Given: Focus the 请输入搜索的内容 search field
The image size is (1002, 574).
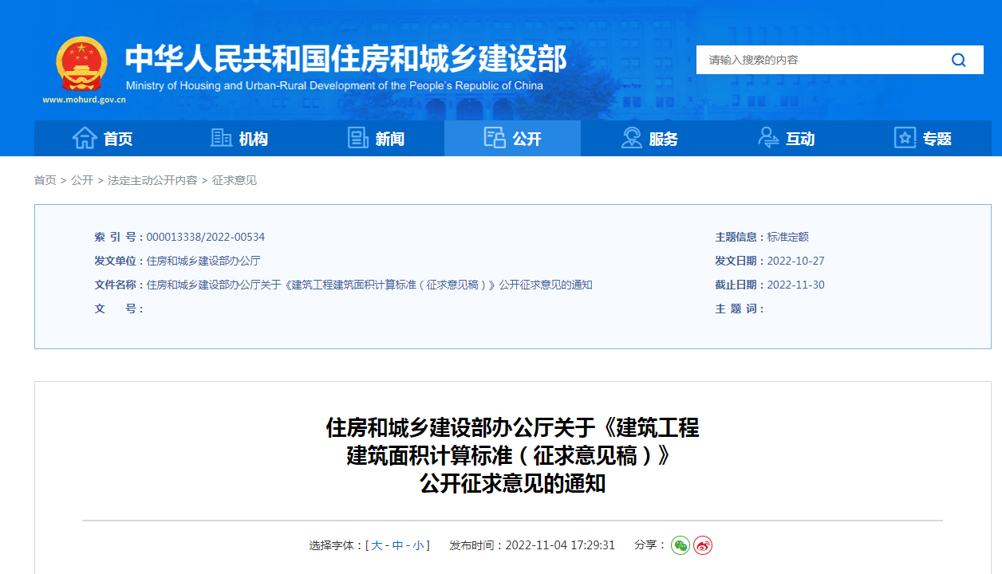Looking at the screenshot, I should (815, 60).
